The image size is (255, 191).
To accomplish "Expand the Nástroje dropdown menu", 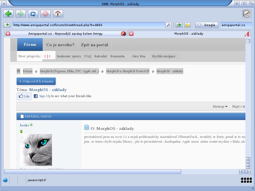I will [x=220, y=107].
